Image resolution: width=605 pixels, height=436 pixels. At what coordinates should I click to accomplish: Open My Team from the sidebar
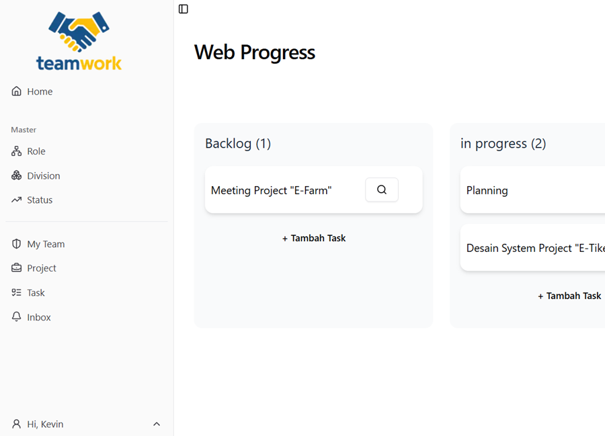[46, 244]
